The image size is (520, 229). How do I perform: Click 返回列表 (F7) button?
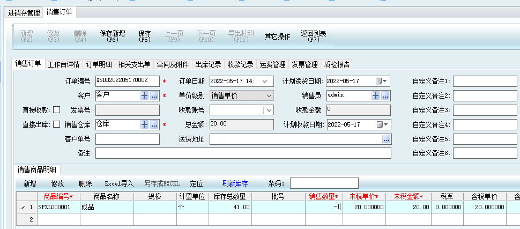(314, 36)
